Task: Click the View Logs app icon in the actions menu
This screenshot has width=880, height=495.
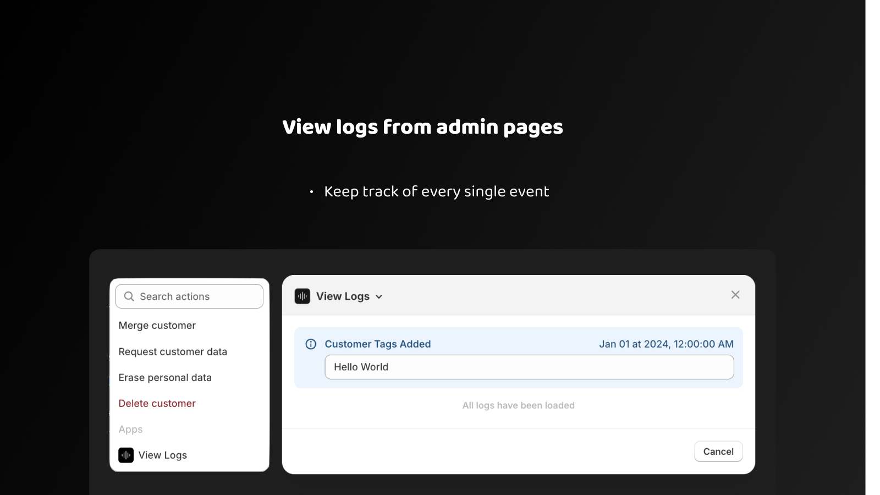Action: [x=126, y=455]
